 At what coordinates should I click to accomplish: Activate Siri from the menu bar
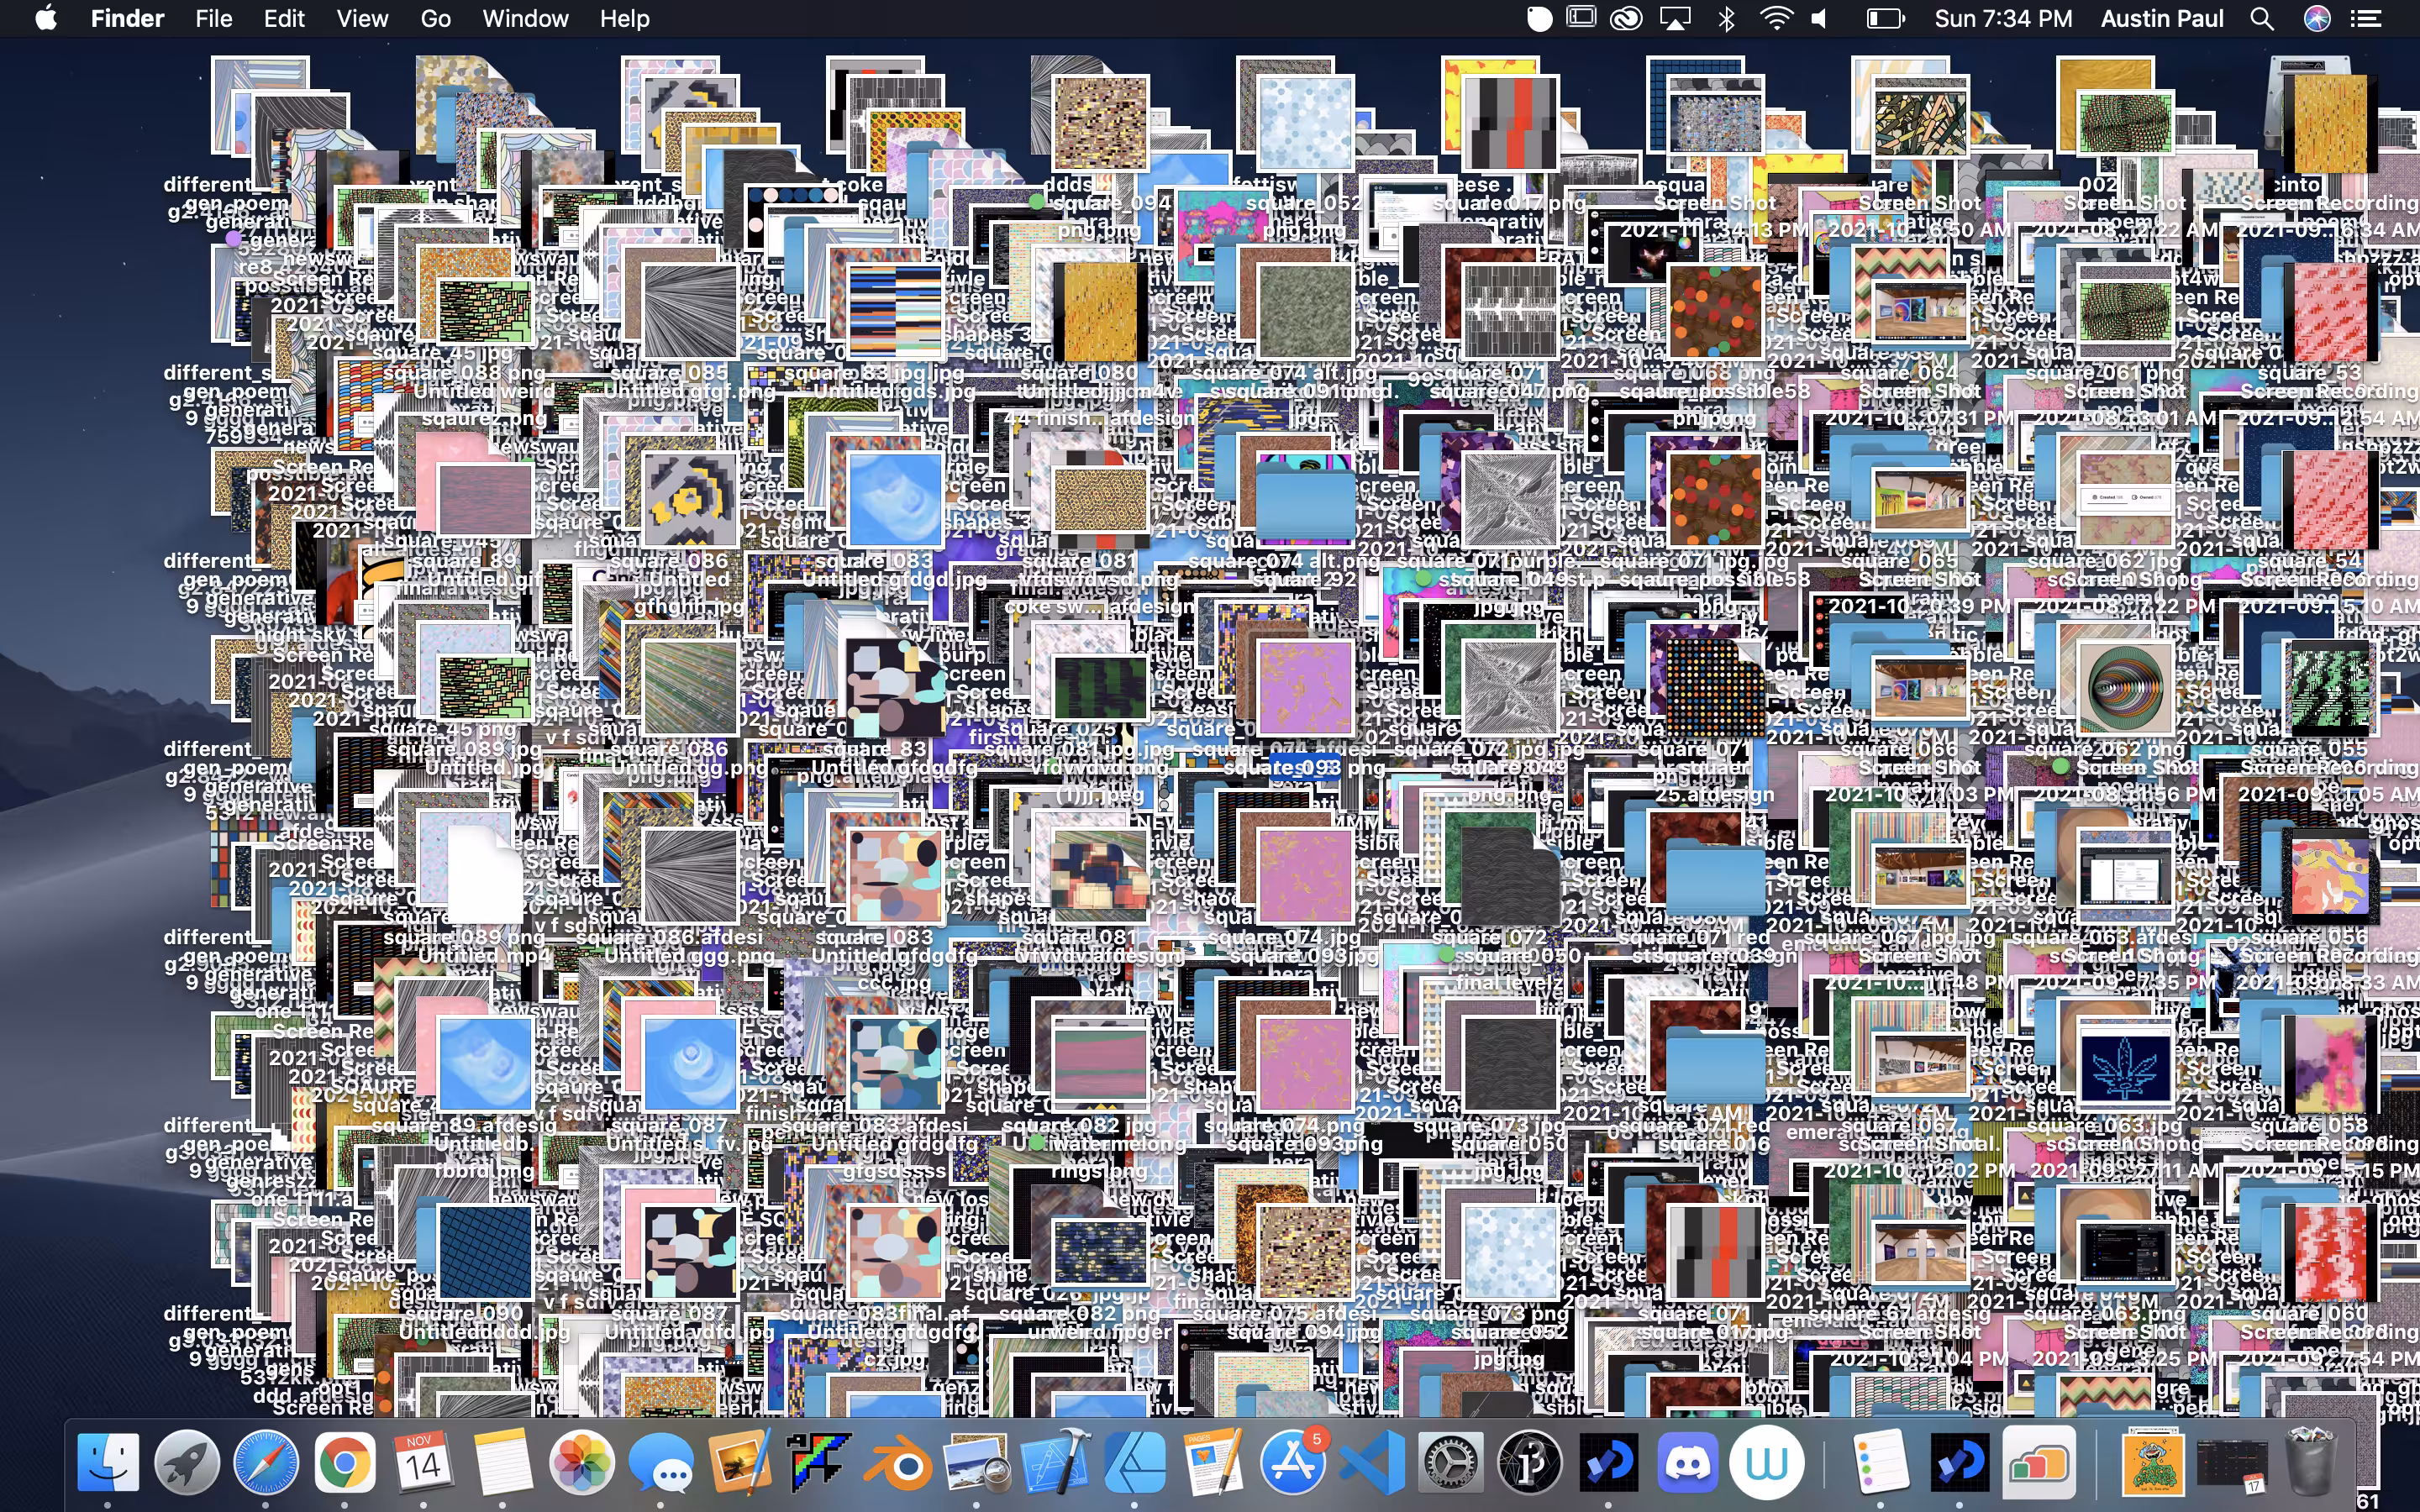click(2317, 18)
